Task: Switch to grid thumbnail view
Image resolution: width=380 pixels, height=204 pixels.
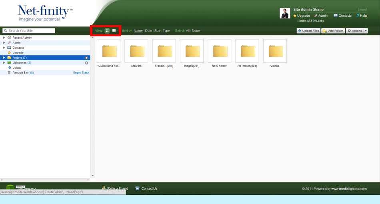Action: (x=107, y=31)
